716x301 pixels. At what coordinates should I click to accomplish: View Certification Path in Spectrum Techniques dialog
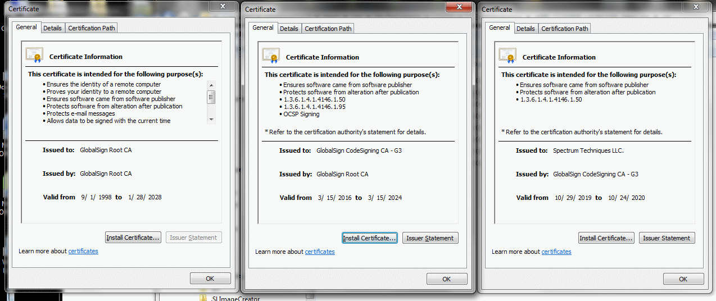565,29
